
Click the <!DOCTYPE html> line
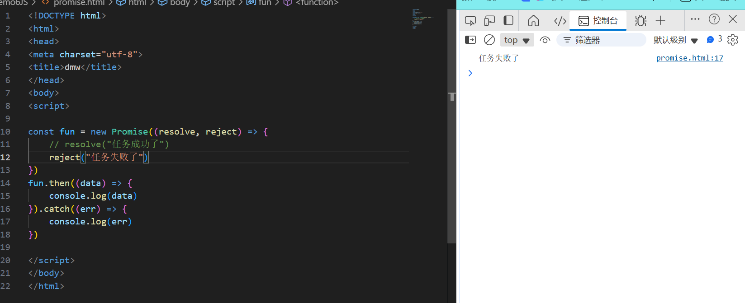(x=67, y=16)
